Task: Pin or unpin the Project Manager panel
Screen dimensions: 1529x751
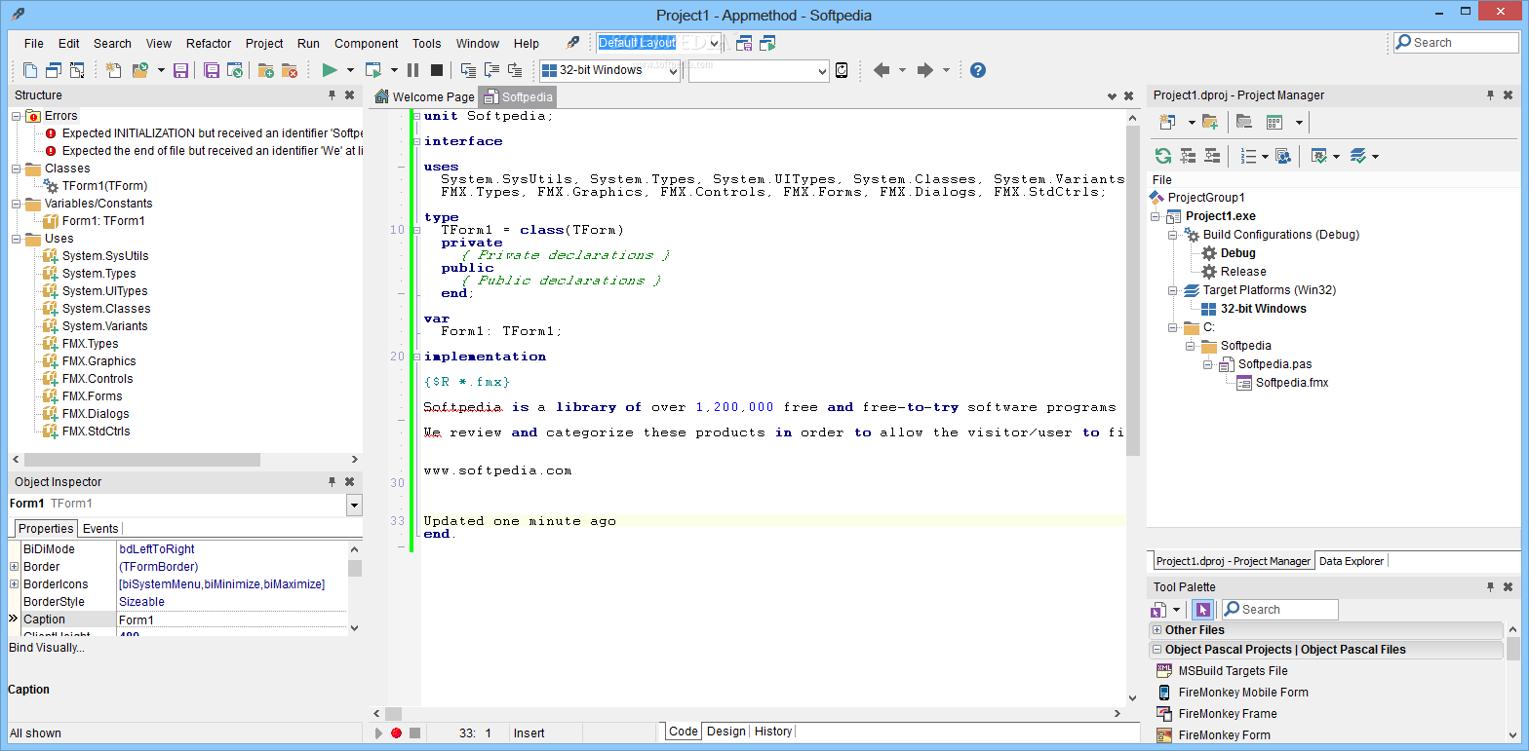Action: coord(1490,95)
